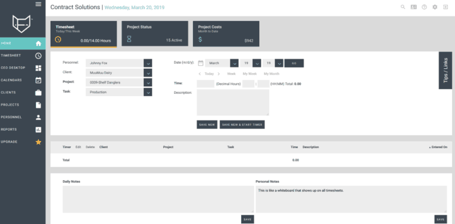The width and height of the screenshot is (455, 224).
Task: Expand the Task dropdown showing Production
Action: [148, 92]
